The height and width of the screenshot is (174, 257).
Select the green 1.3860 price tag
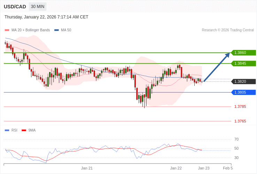(x=243, y=53)
